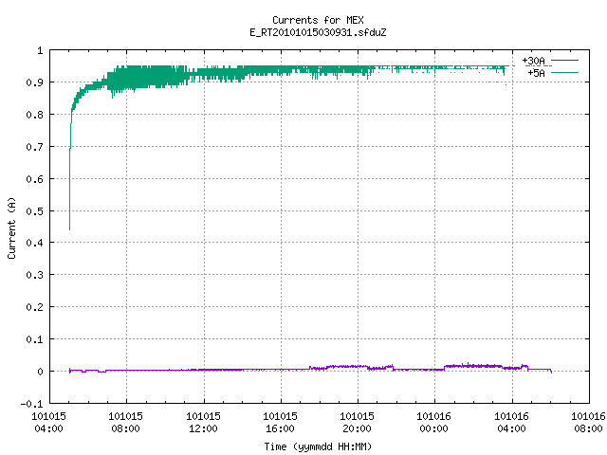Click the y-axis tick value 0.1
Screen dimensions: 607x455
(34, 339)
